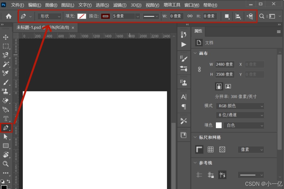
Task: Open path alignment options
Action: pyautogui.click(x=238, y=16)
